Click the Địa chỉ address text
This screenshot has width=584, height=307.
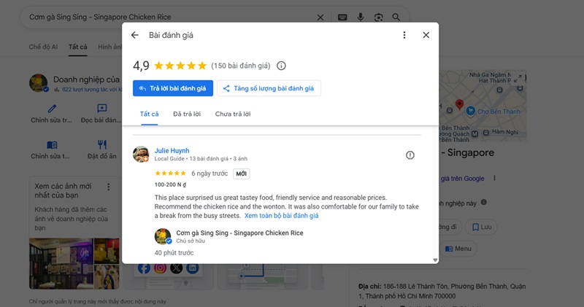(442, 291)
